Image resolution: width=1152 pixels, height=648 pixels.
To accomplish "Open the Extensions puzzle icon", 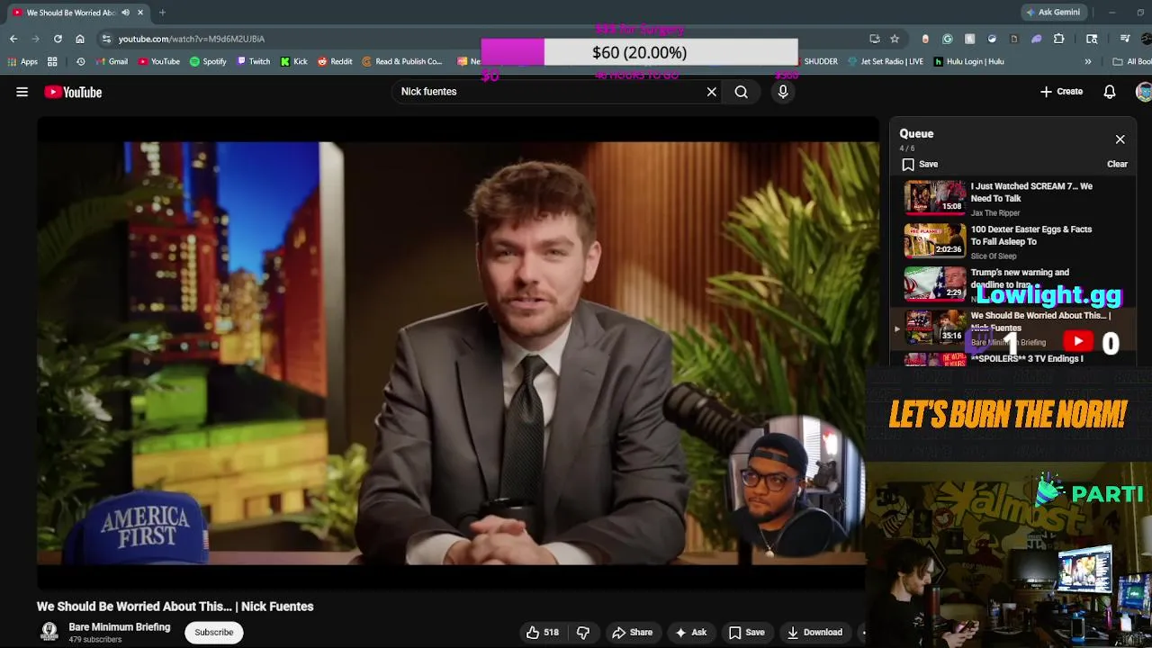I will pyautogui.click(x=1058, y=39).
